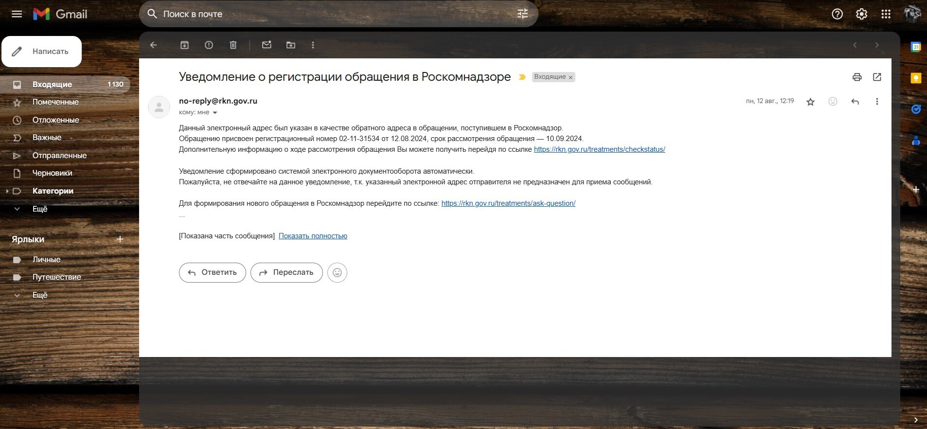The width and height of the screenshot is (927, 429).
Task: Toggle the importance marker beside the subject
Action: click(x=522, y=77)
